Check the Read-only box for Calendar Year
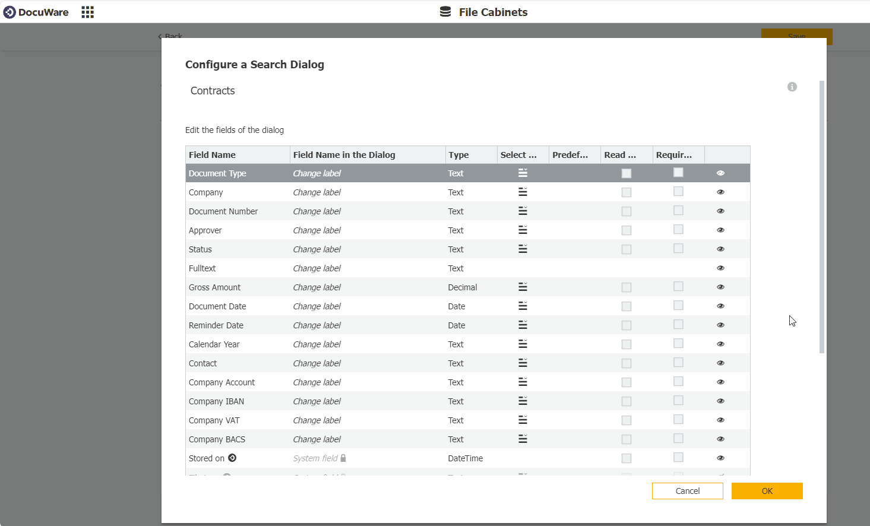Viewport: 870px width, 526px height. 627,344
